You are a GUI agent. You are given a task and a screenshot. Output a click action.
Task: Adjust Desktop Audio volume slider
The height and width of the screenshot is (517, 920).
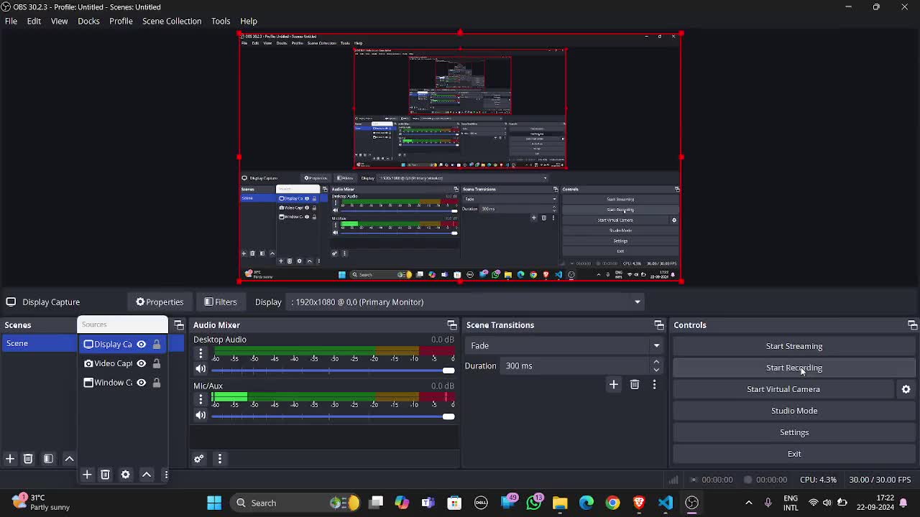click(x=333, y=371)
